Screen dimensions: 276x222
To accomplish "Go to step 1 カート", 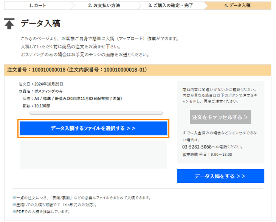I will click(37, 6).
